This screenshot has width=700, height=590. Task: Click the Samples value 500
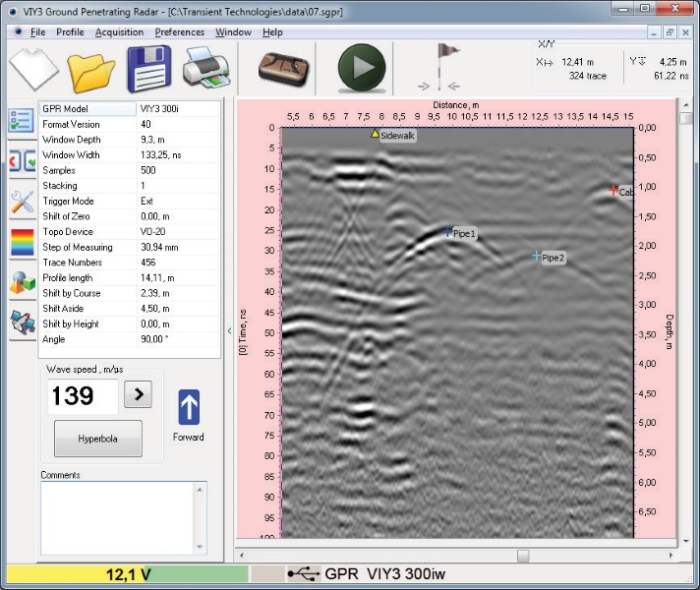[x=148, y=170]
